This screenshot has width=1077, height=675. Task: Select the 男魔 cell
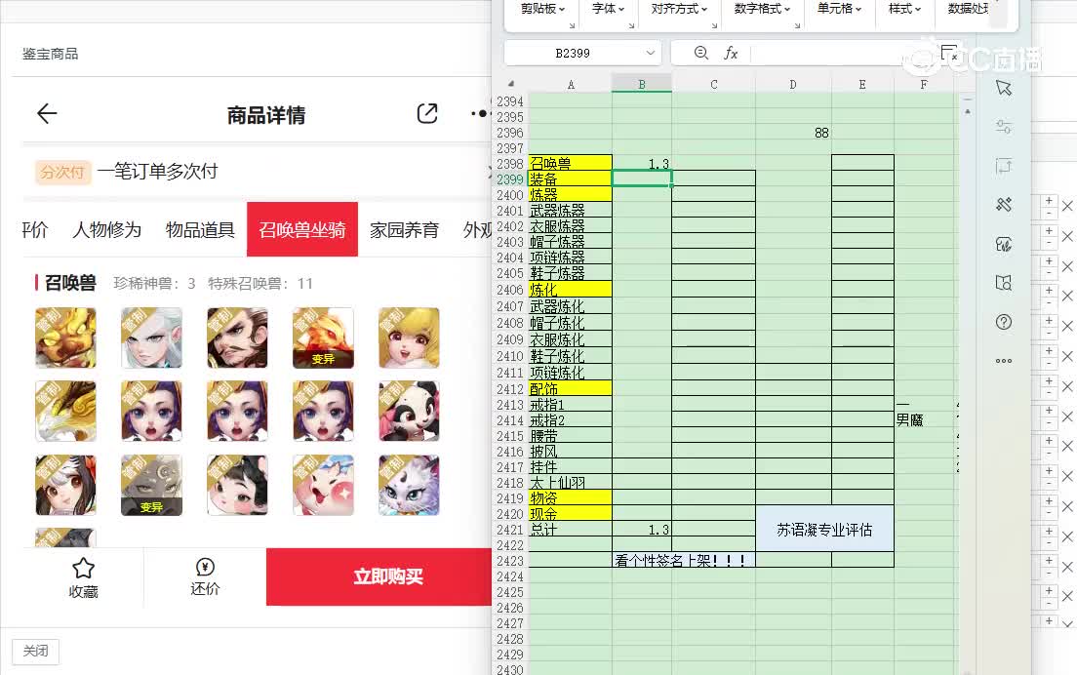coord(925,419)
